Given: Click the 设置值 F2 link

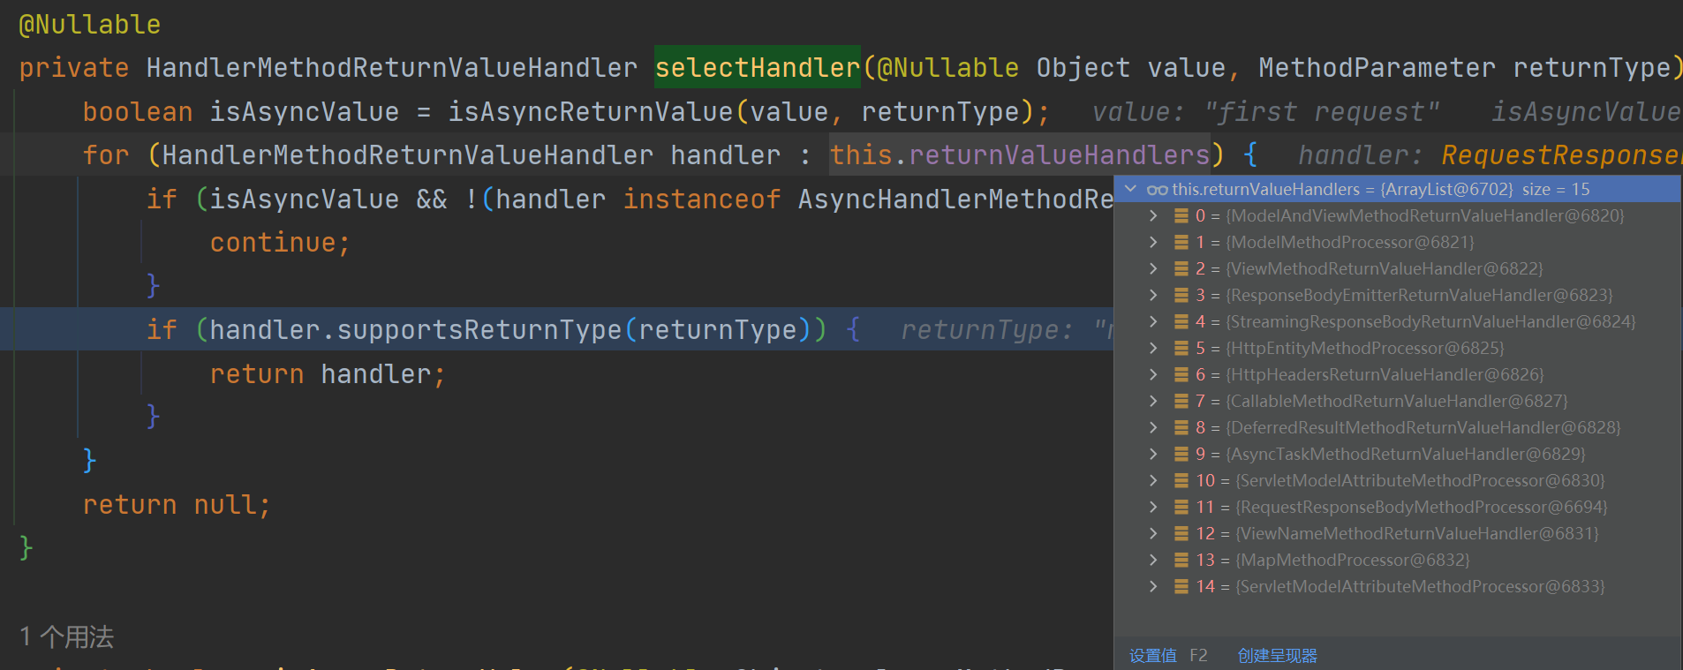Looking at the screenshot, I should (x=1168, y=656).
